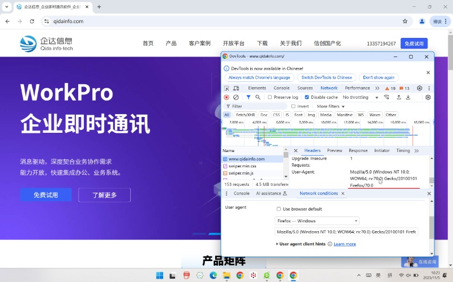Open the Console tab in the drawer
453x282 pixels.
(x=241, y=193)
